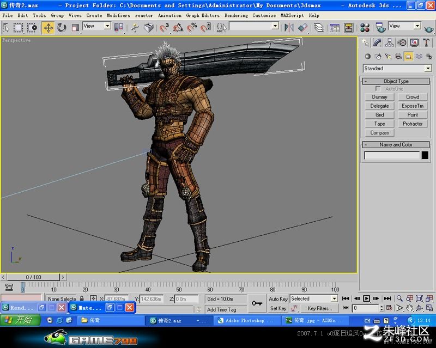Select the Select Object arrow tool
The image size is (436, 348).
pos(6,28)
